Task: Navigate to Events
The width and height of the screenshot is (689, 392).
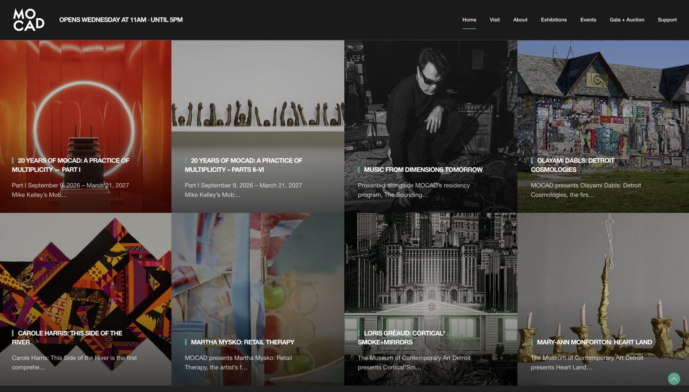Action: (x=588, y=20)
